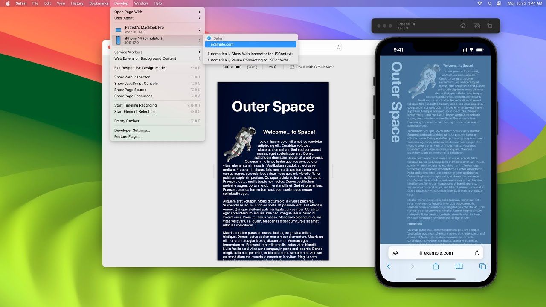Open the Open with Simulator dropdown
Image resolution: width=546 pixels, height=307 pixels.
[x=312, y=67]
